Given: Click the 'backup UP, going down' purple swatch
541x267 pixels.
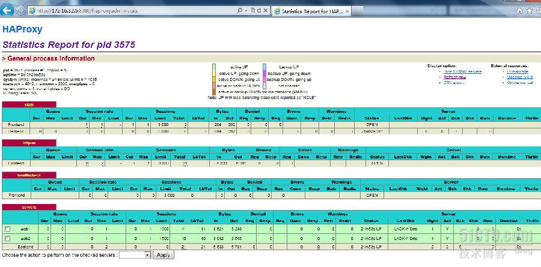Looking at the screenshot, I should pyautogui.click(x=264, y=73).
